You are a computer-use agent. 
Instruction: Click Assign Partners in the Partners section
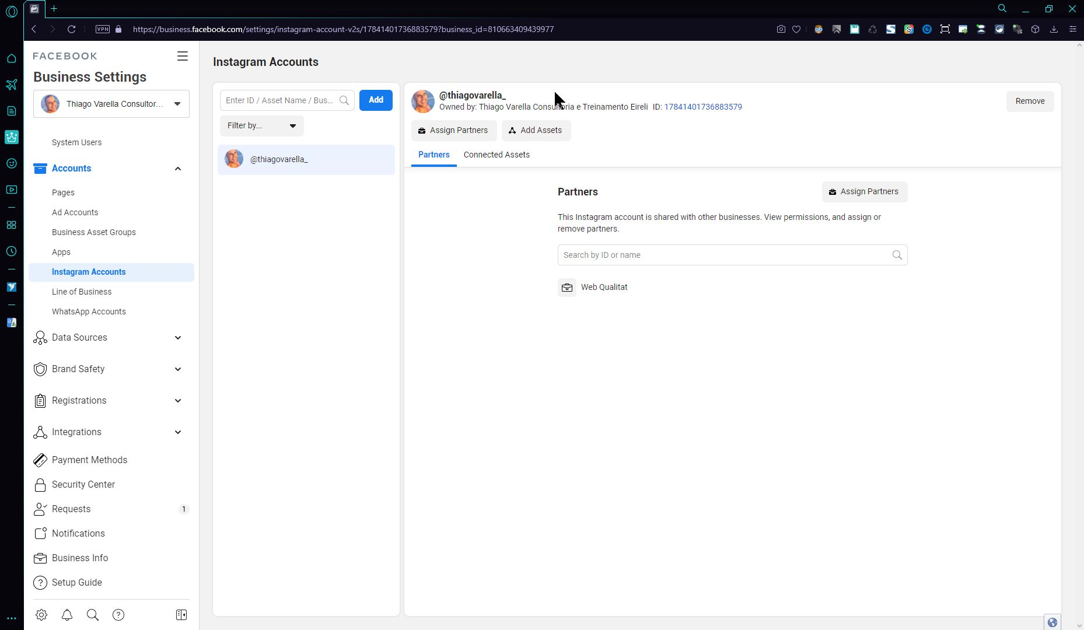coord(865,192)
